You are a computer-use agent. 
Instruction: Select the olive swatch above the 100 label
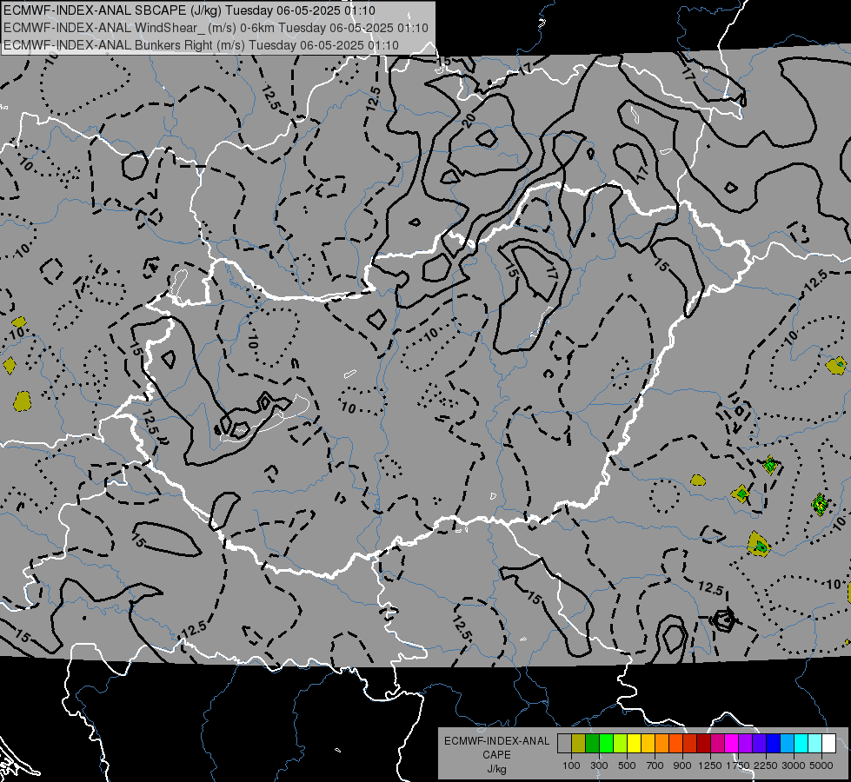[579, 744]
